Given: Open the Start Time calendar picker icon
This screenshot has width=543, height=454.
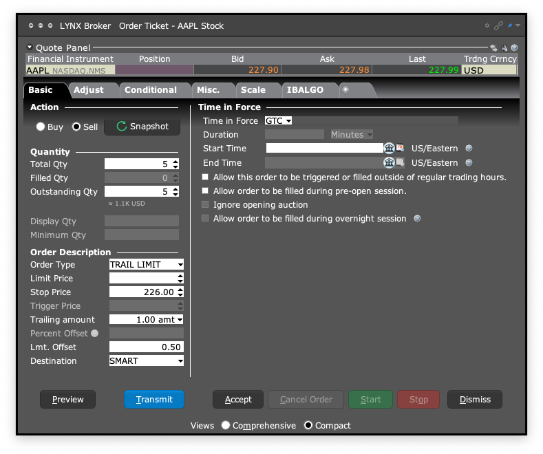Looking at the screenshot, I should 400,148.
